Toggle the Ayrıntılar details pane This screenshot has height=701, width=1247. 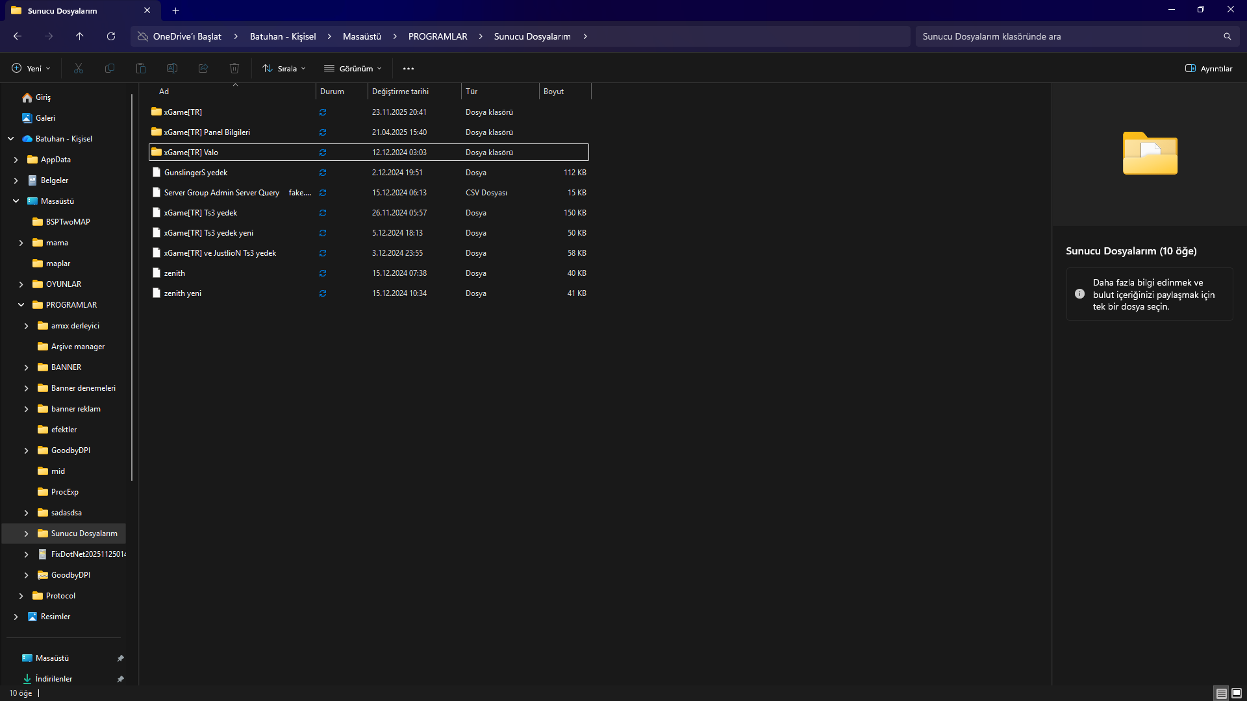coord(1209,68)
